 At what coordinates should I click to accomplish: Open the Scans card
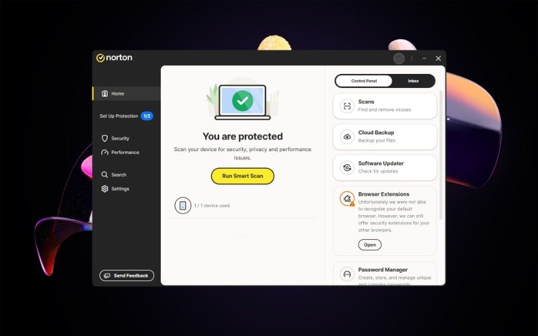coord(385,106)
